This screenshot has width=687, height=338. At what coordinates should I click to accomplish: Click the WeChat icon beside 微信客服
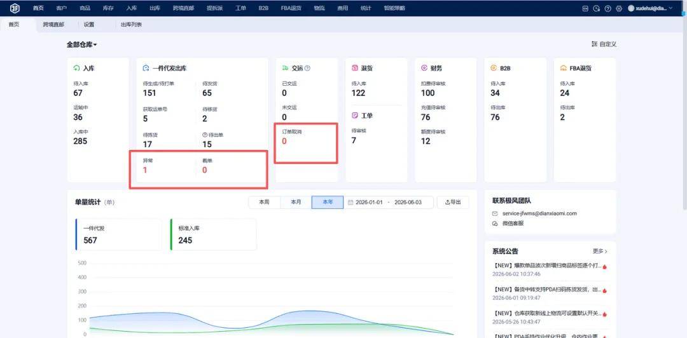pyautogui.click(x=495, y=223)
